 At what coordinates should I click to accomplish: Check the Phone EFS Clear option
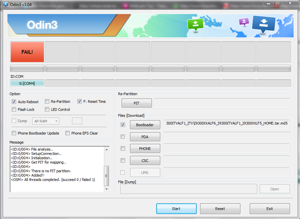(67, 133)
